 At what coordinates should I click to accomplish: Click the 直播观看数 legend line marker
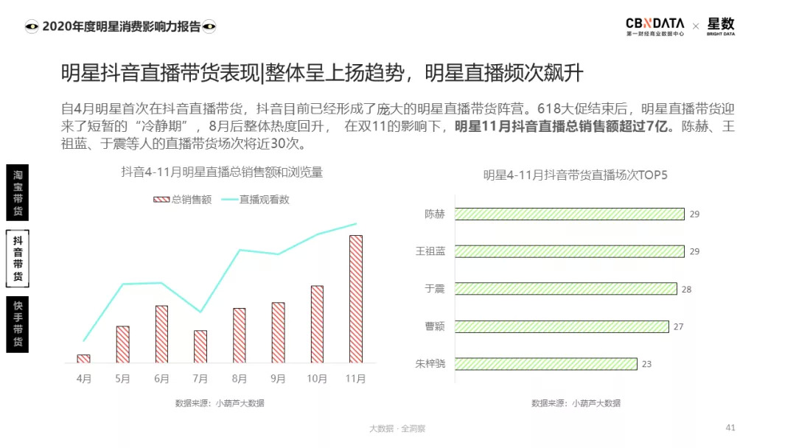[229, 200]
